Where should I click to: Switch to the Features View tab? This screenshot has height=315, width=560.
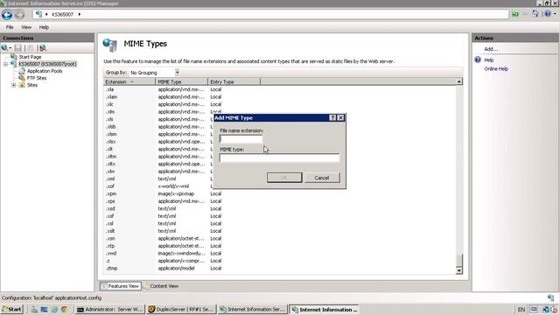click(121, 286)
